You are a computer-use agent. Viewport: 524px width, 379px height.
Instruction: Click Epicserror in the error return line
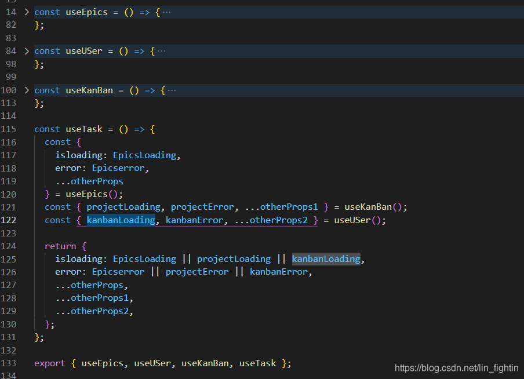click(118, 272)
